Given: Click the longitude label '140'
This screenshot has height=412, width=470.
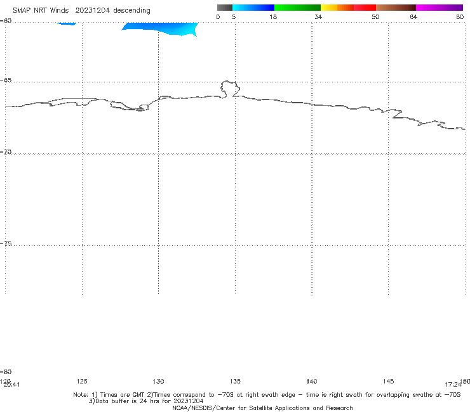Looking at the screenshot, I should pos(312,381).
